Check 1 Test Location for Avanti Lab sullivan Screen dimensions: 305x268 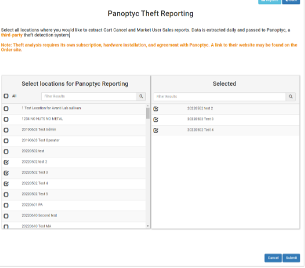[x=6, y=109]
